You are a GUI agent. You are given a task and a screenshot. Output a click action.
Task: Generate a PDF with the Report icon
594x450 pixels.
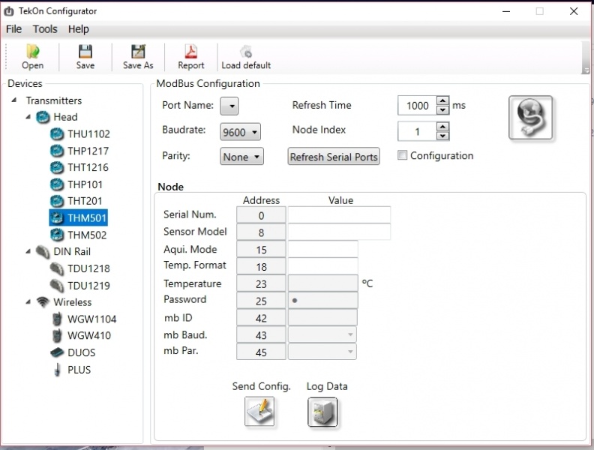(x=190, y=52)
